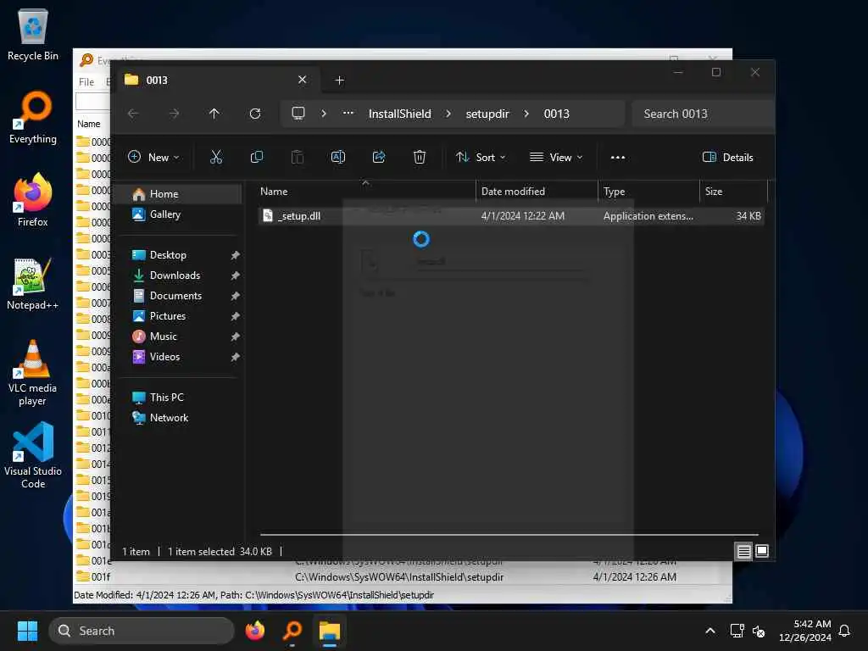Screen dimensions: 868x651
Task: Click the InstallShield breadcrumb segment
Action: tap(400, 114)
